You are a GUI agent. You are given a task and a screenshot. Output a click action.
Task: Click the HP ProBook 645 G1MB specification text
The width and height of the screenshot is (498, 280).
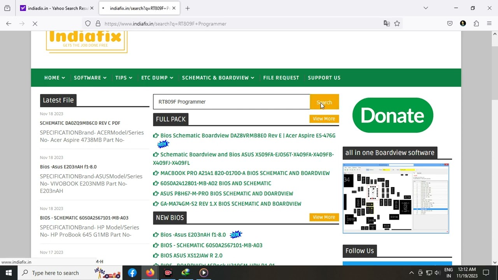click(89, 231)
